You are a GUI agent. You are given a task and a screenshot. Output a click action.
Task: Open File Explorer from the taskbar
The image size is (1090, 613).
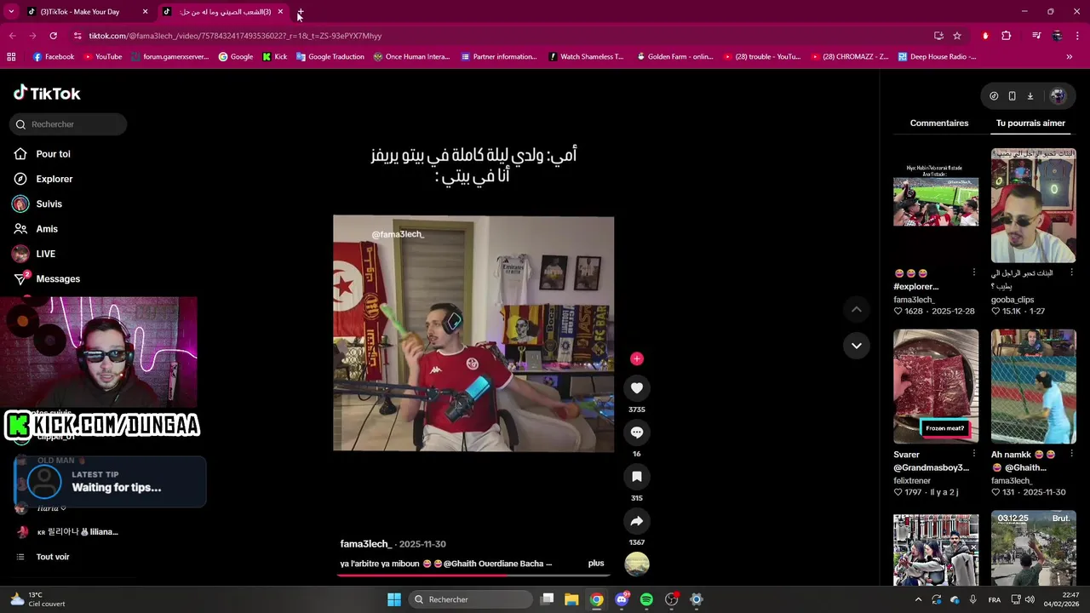click(571, 599)
